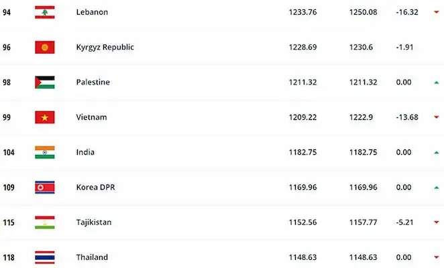Click the Korea DPR flag icon
The height and width of the screenshot is (268, 444).
(x=44, y=187)
